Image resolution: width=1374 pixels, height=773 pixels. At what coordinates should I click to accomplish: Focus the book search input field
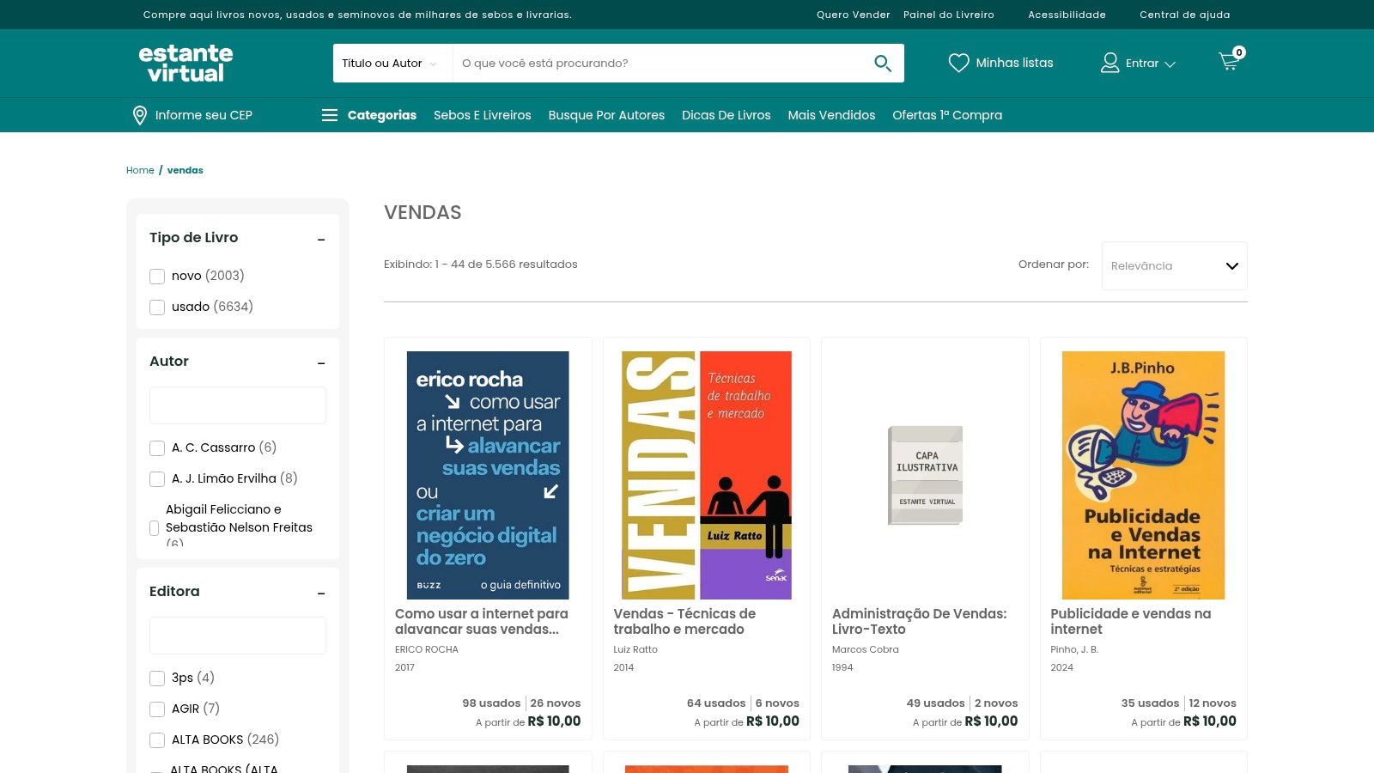click(x=661, y=63)
